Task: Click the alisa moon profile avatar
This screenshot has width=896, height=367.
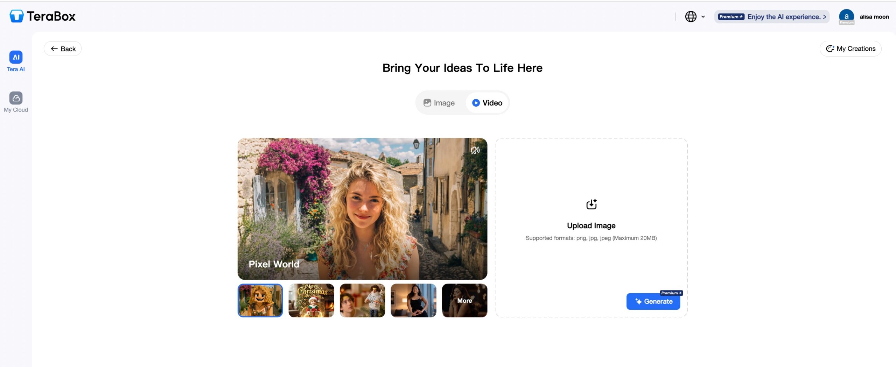Action: 846,16
